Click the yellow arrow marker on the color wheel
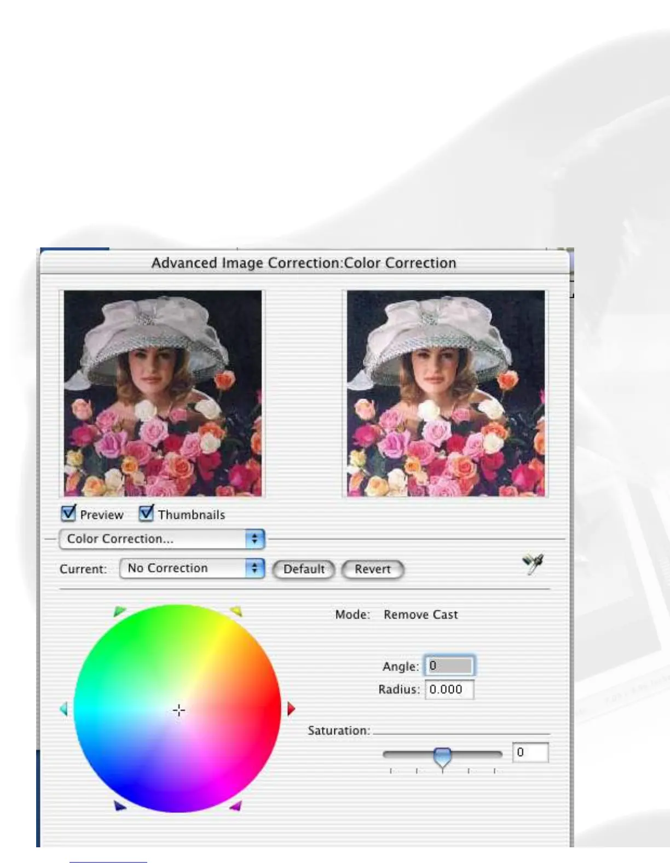670x867 pixels. 236,611
